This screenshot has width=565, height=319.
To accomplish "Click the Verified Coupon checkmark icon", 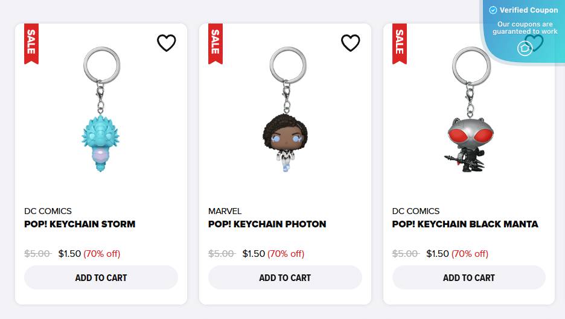I will click(493, 10).
